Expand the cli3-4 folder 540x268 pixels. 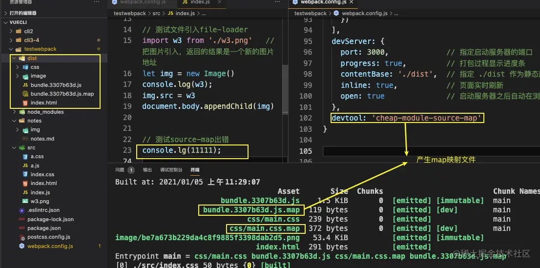pos(11,40)
